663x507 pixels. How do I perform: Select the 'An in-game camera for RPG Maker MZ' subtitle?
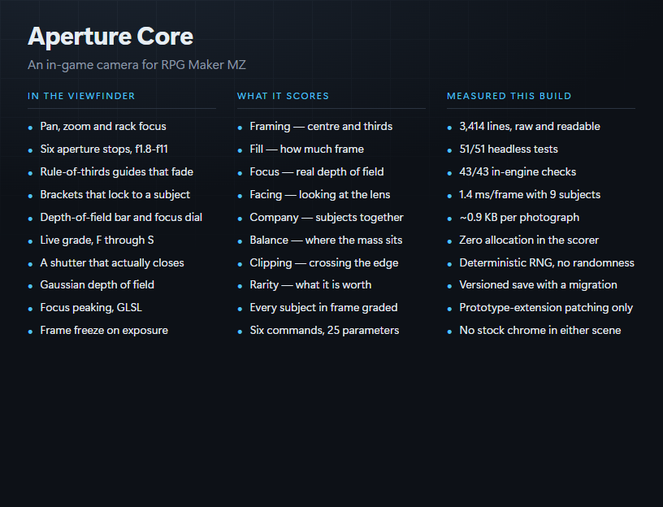[136, 65]
